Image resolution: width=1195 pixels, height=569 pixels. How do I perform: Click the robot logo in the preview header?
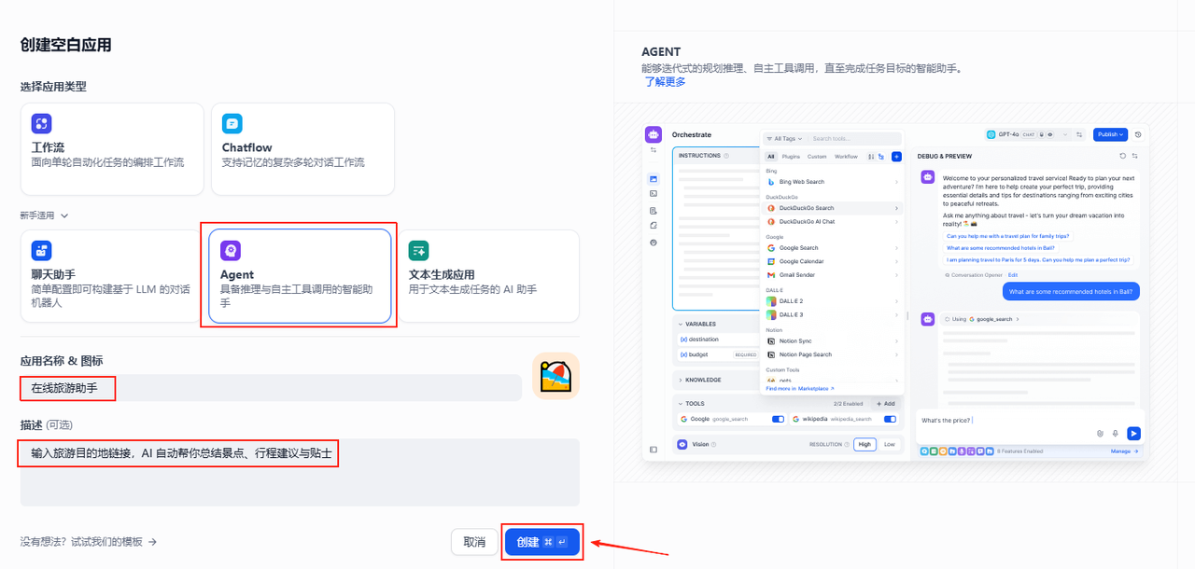[x=654, y=134]
